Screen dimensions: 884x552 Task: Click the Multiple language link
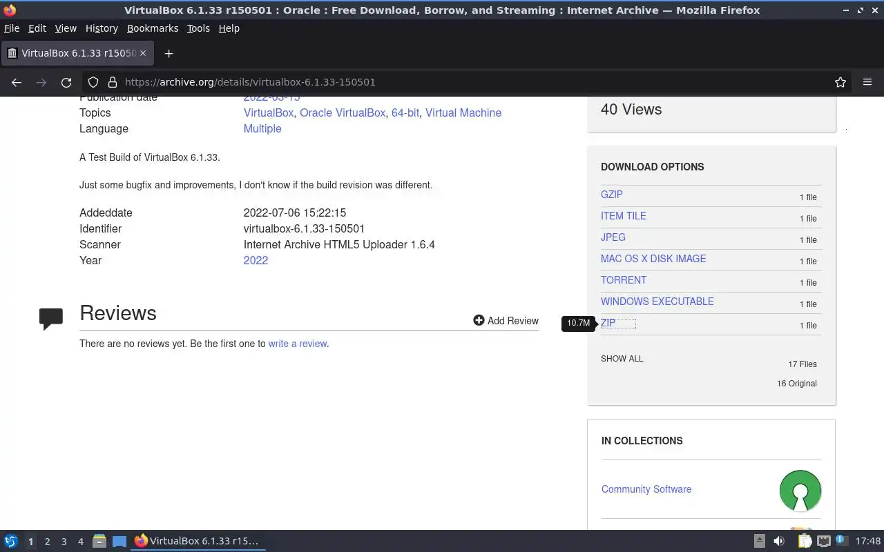tap(262, 128)
